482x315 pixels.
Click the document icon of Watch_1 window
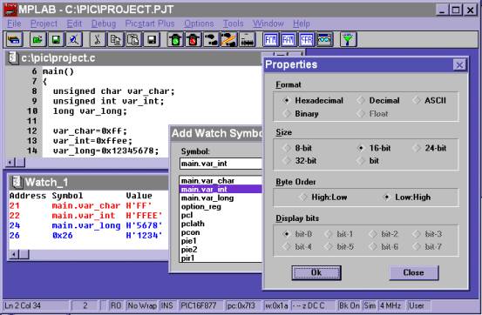[17, 182]
